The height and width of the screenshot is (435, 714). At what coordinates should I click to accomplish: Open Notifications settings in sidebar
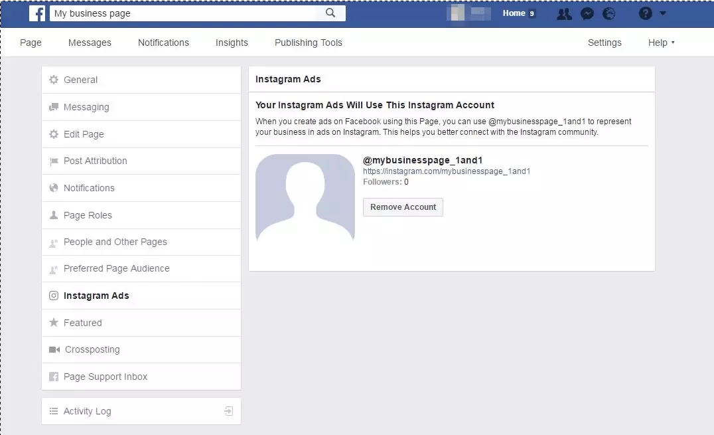click(141, 188)
